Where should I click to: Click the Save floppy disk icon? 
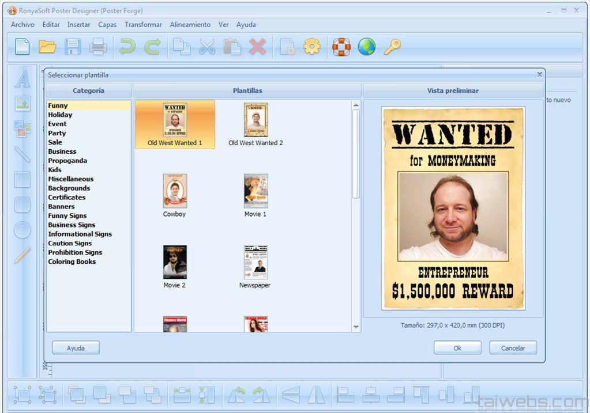pos(73,47)
